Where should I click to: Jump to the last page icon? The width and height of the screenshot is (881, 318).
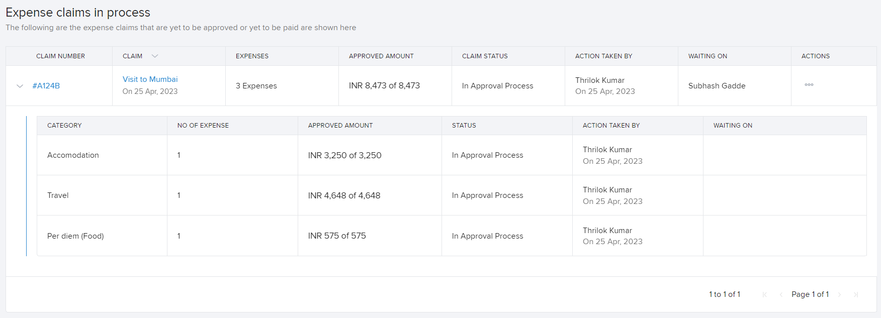(x=855, y=294)
